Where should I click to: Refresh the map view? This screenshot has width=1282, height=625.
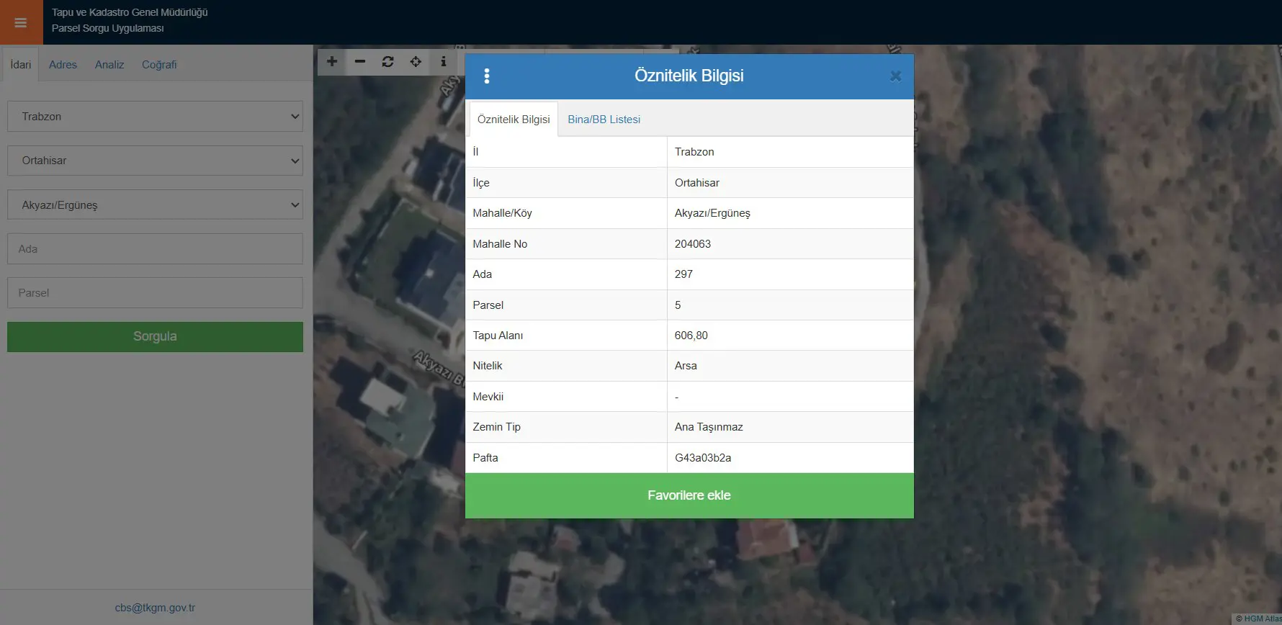tap(388, 62)
